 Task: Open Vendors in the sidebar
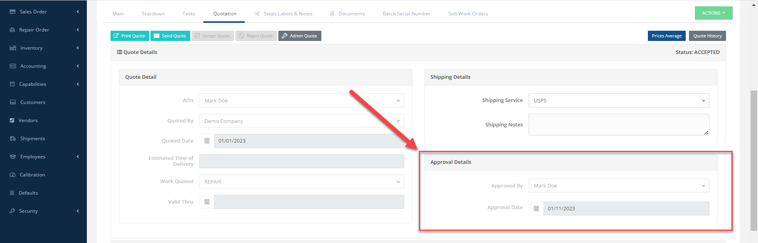coord(28,121)
